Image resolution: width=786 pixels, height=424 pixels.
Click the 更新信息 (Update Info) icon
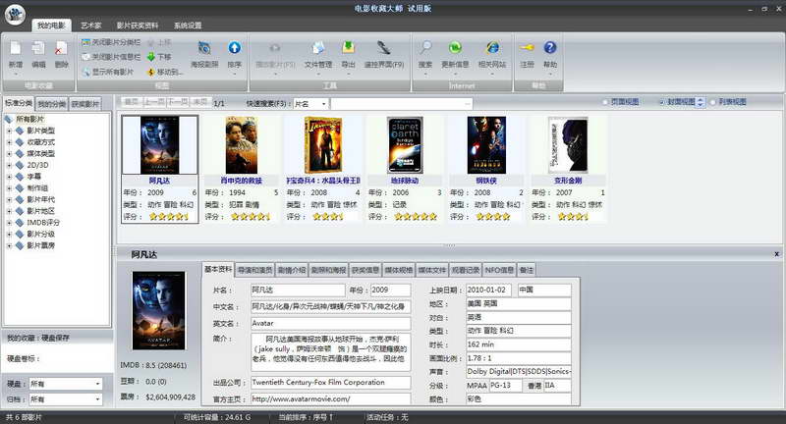pos(455,49)
